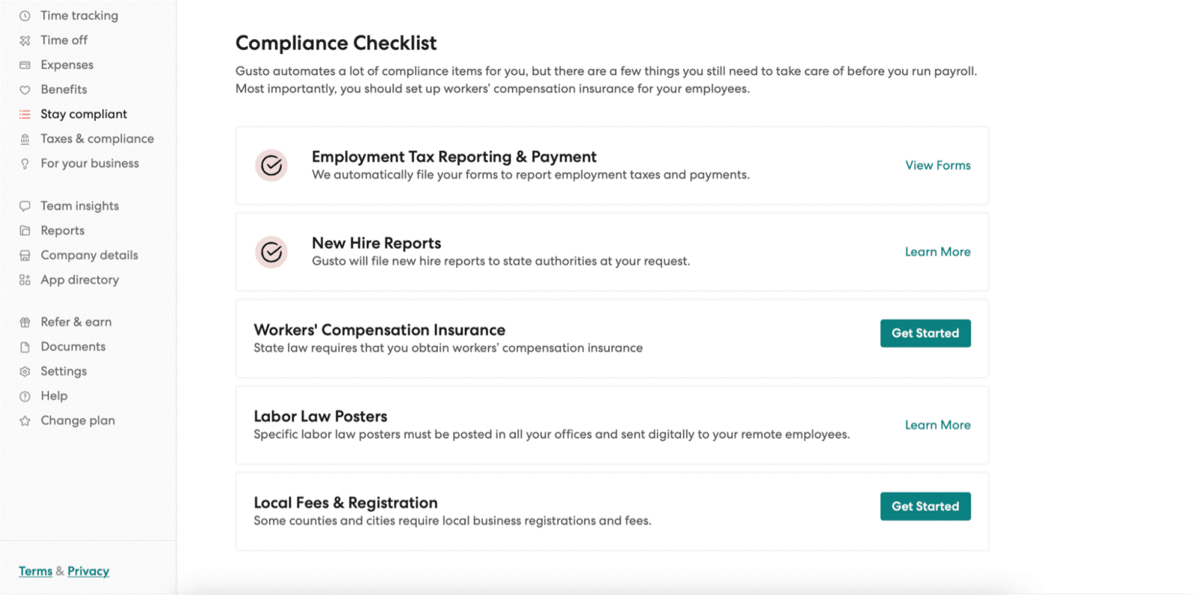This screenshot has height=595, width=1196.
Task: Click the Benefits heart icon
Action: [x=25, y=89]
